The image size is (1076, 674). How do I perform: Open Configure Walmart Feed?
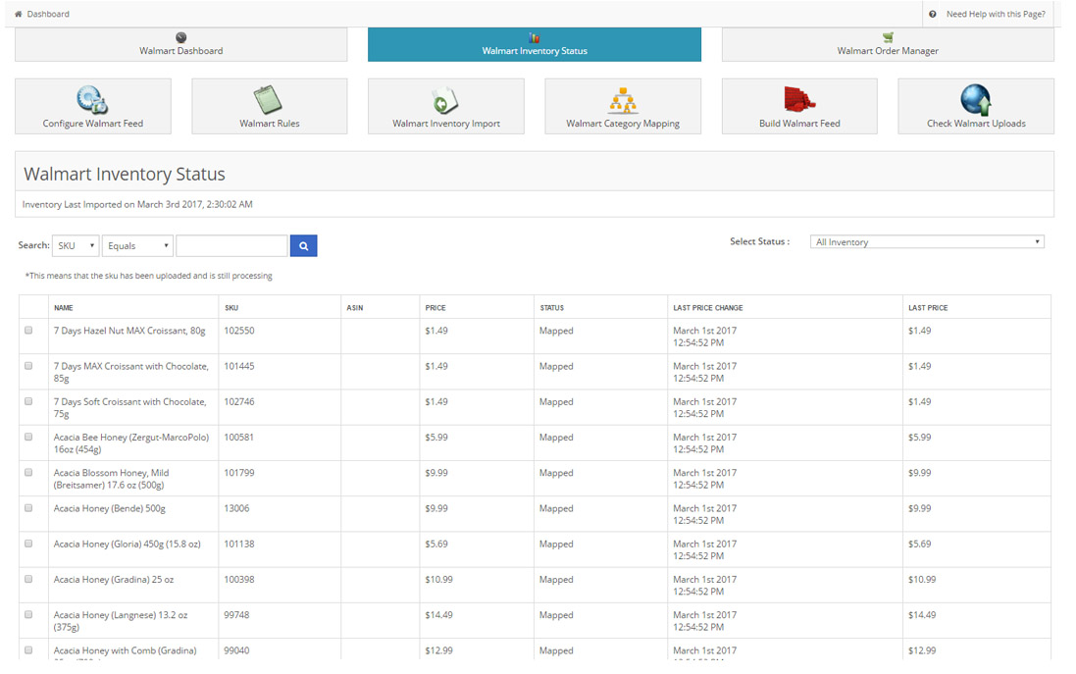[92, 106]
